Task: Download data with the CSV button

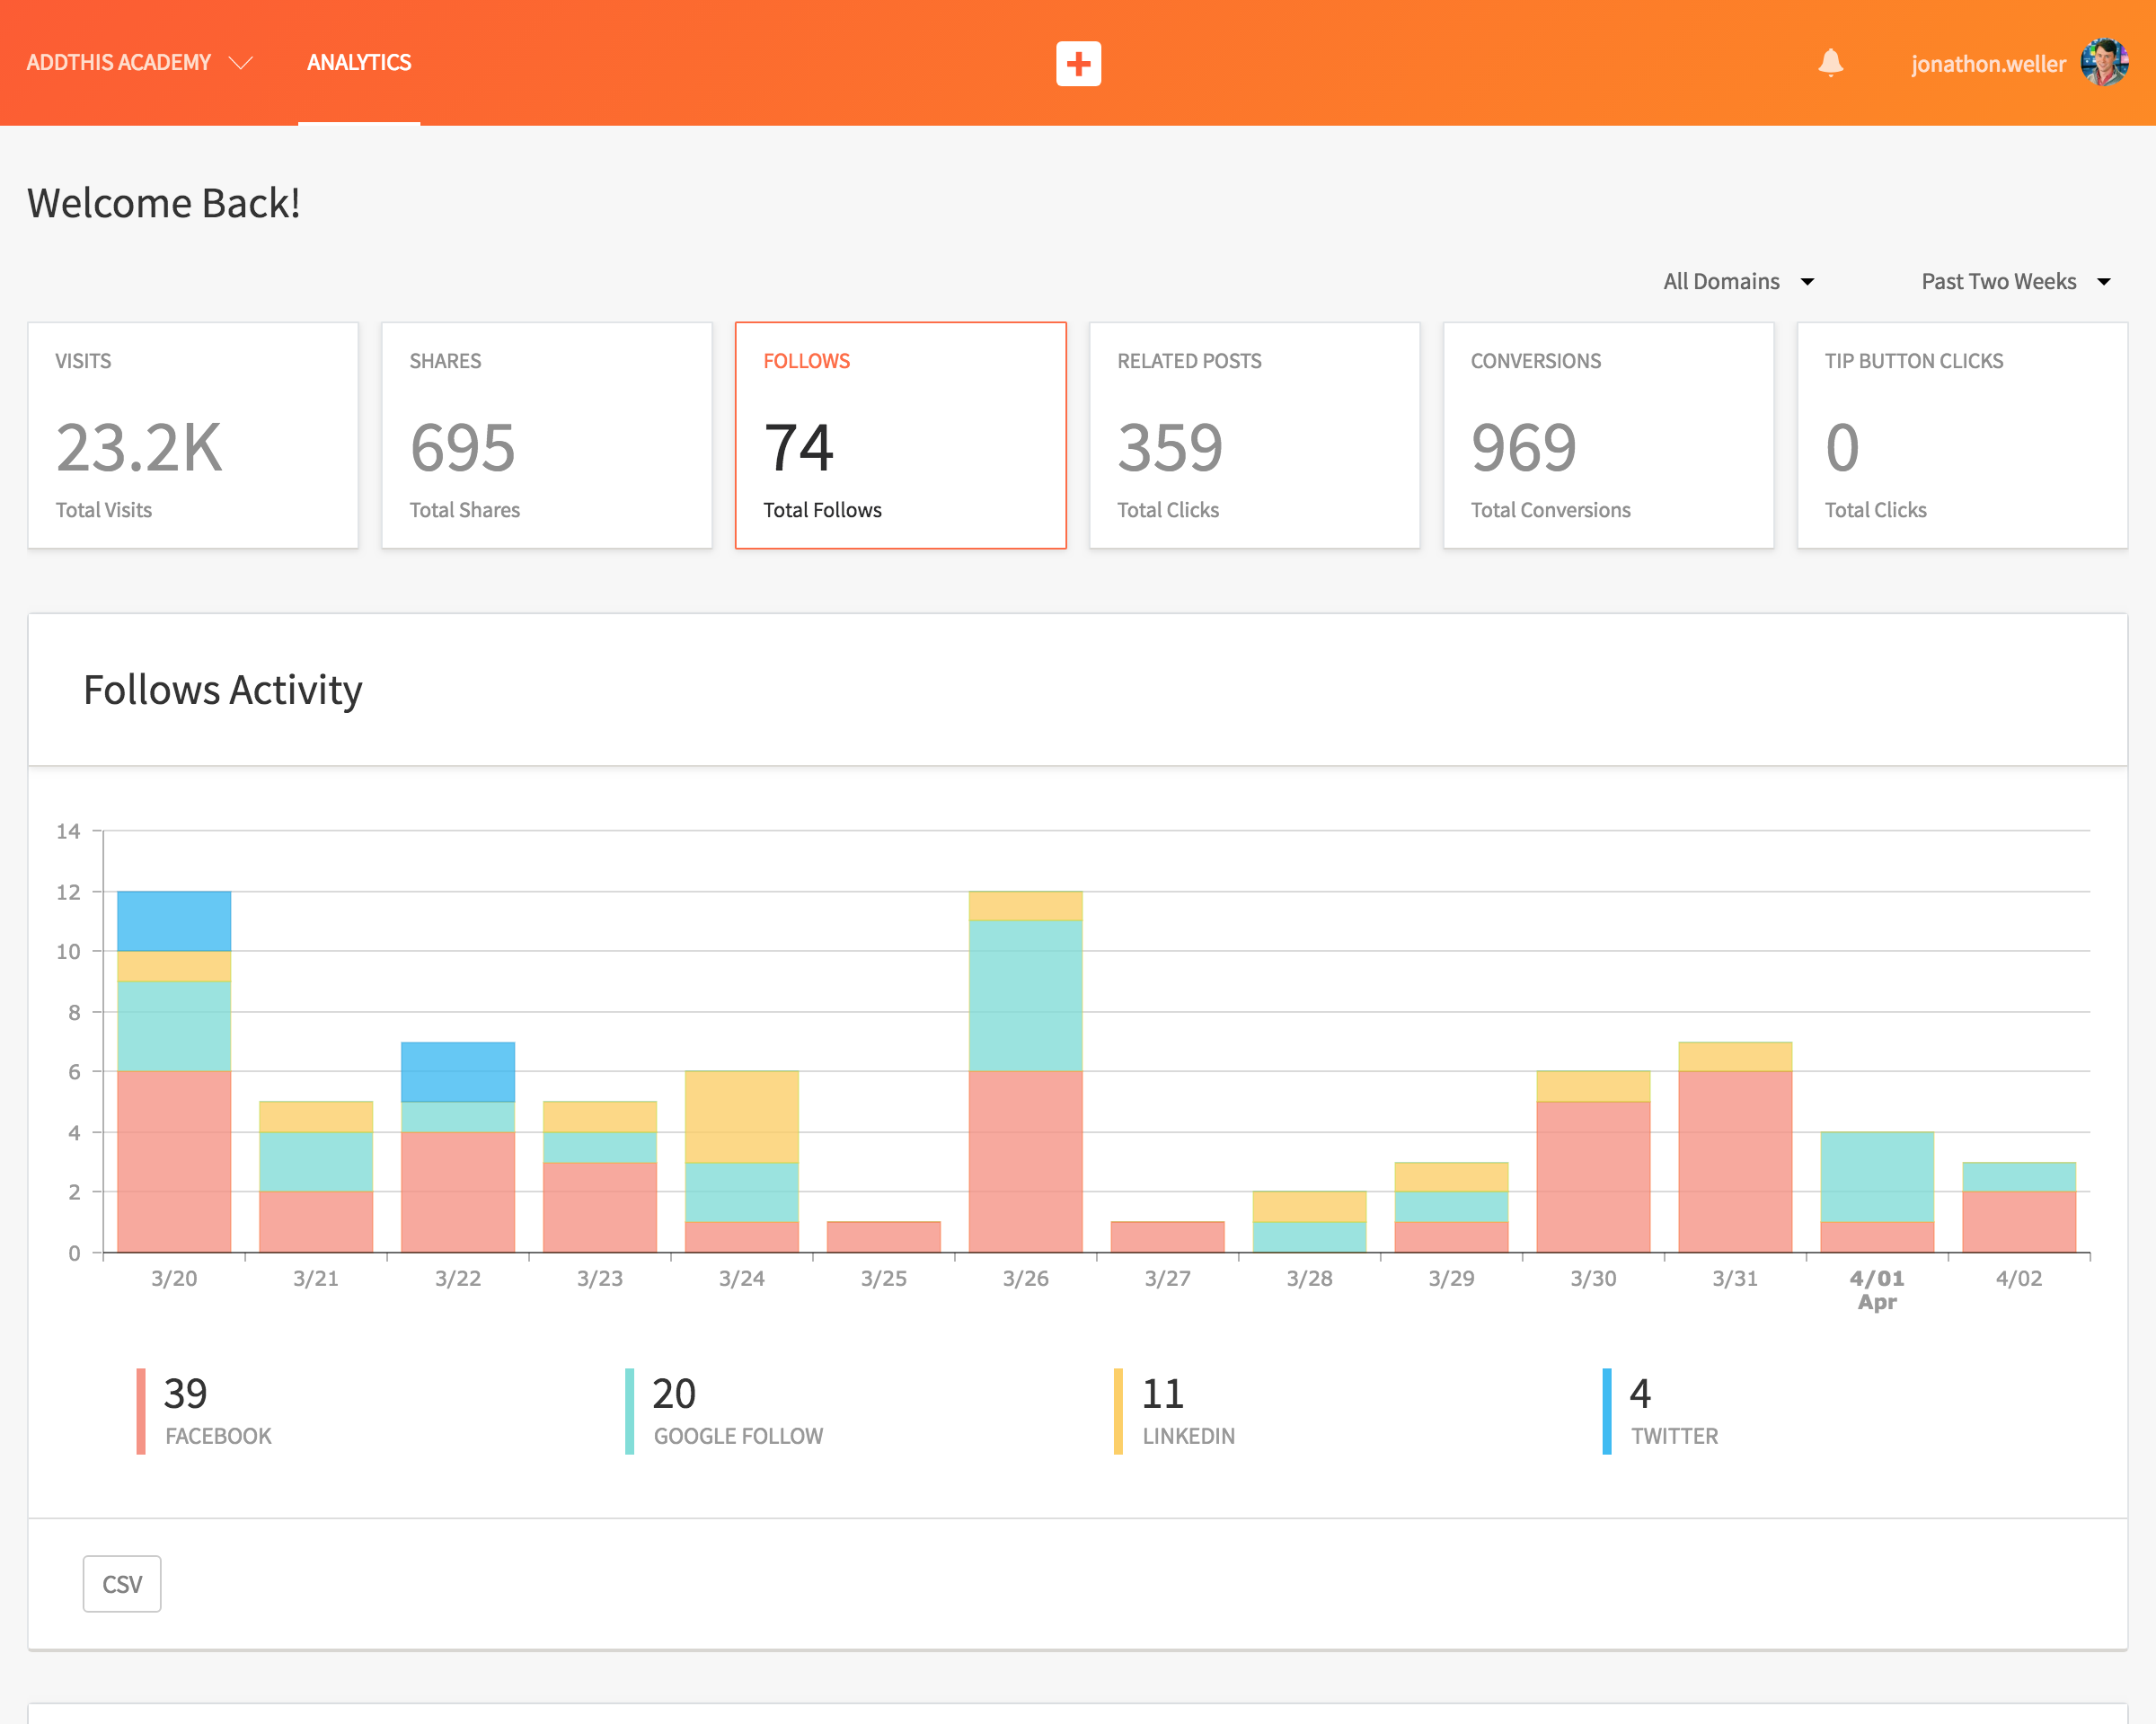Action: 122,1583
